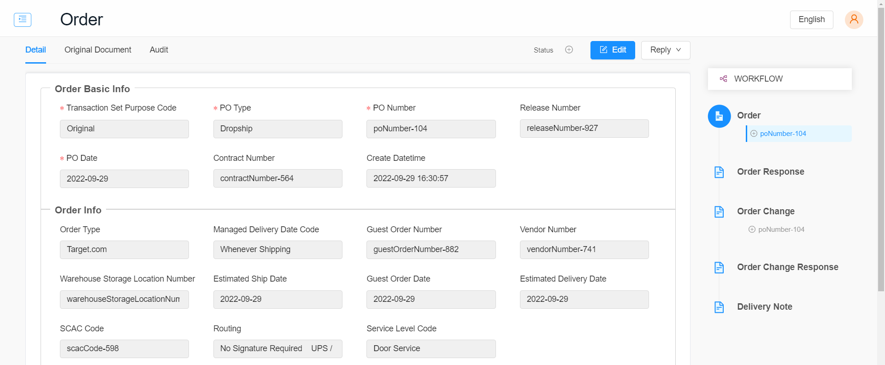
Task: Click the Order Response document icon
Action: tap(719, 172)
